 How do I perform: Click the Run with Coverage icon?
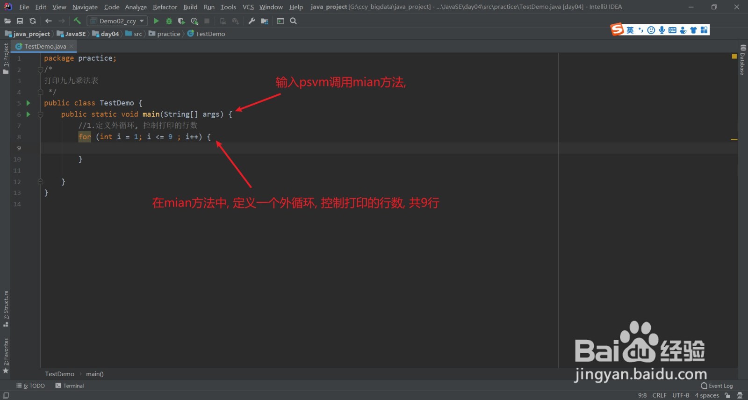tap(181, 21)
